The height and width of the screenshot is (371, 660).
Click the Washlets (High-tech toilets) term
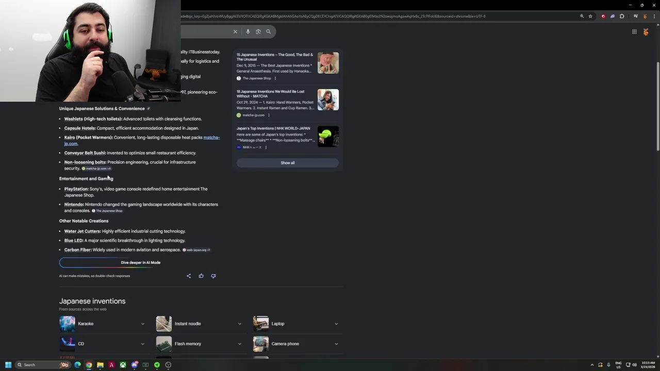click(x=93, y=119)
